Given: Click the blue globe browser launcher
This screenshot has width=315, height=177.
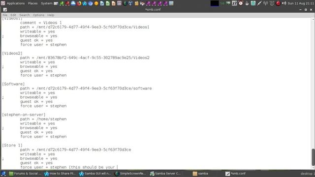Looking at the screenshot, I should tap(91, 3).
